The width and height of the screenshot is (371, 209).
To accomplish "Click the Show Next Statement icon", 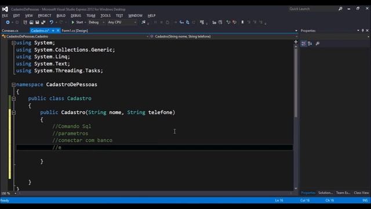I will [175, 22].
